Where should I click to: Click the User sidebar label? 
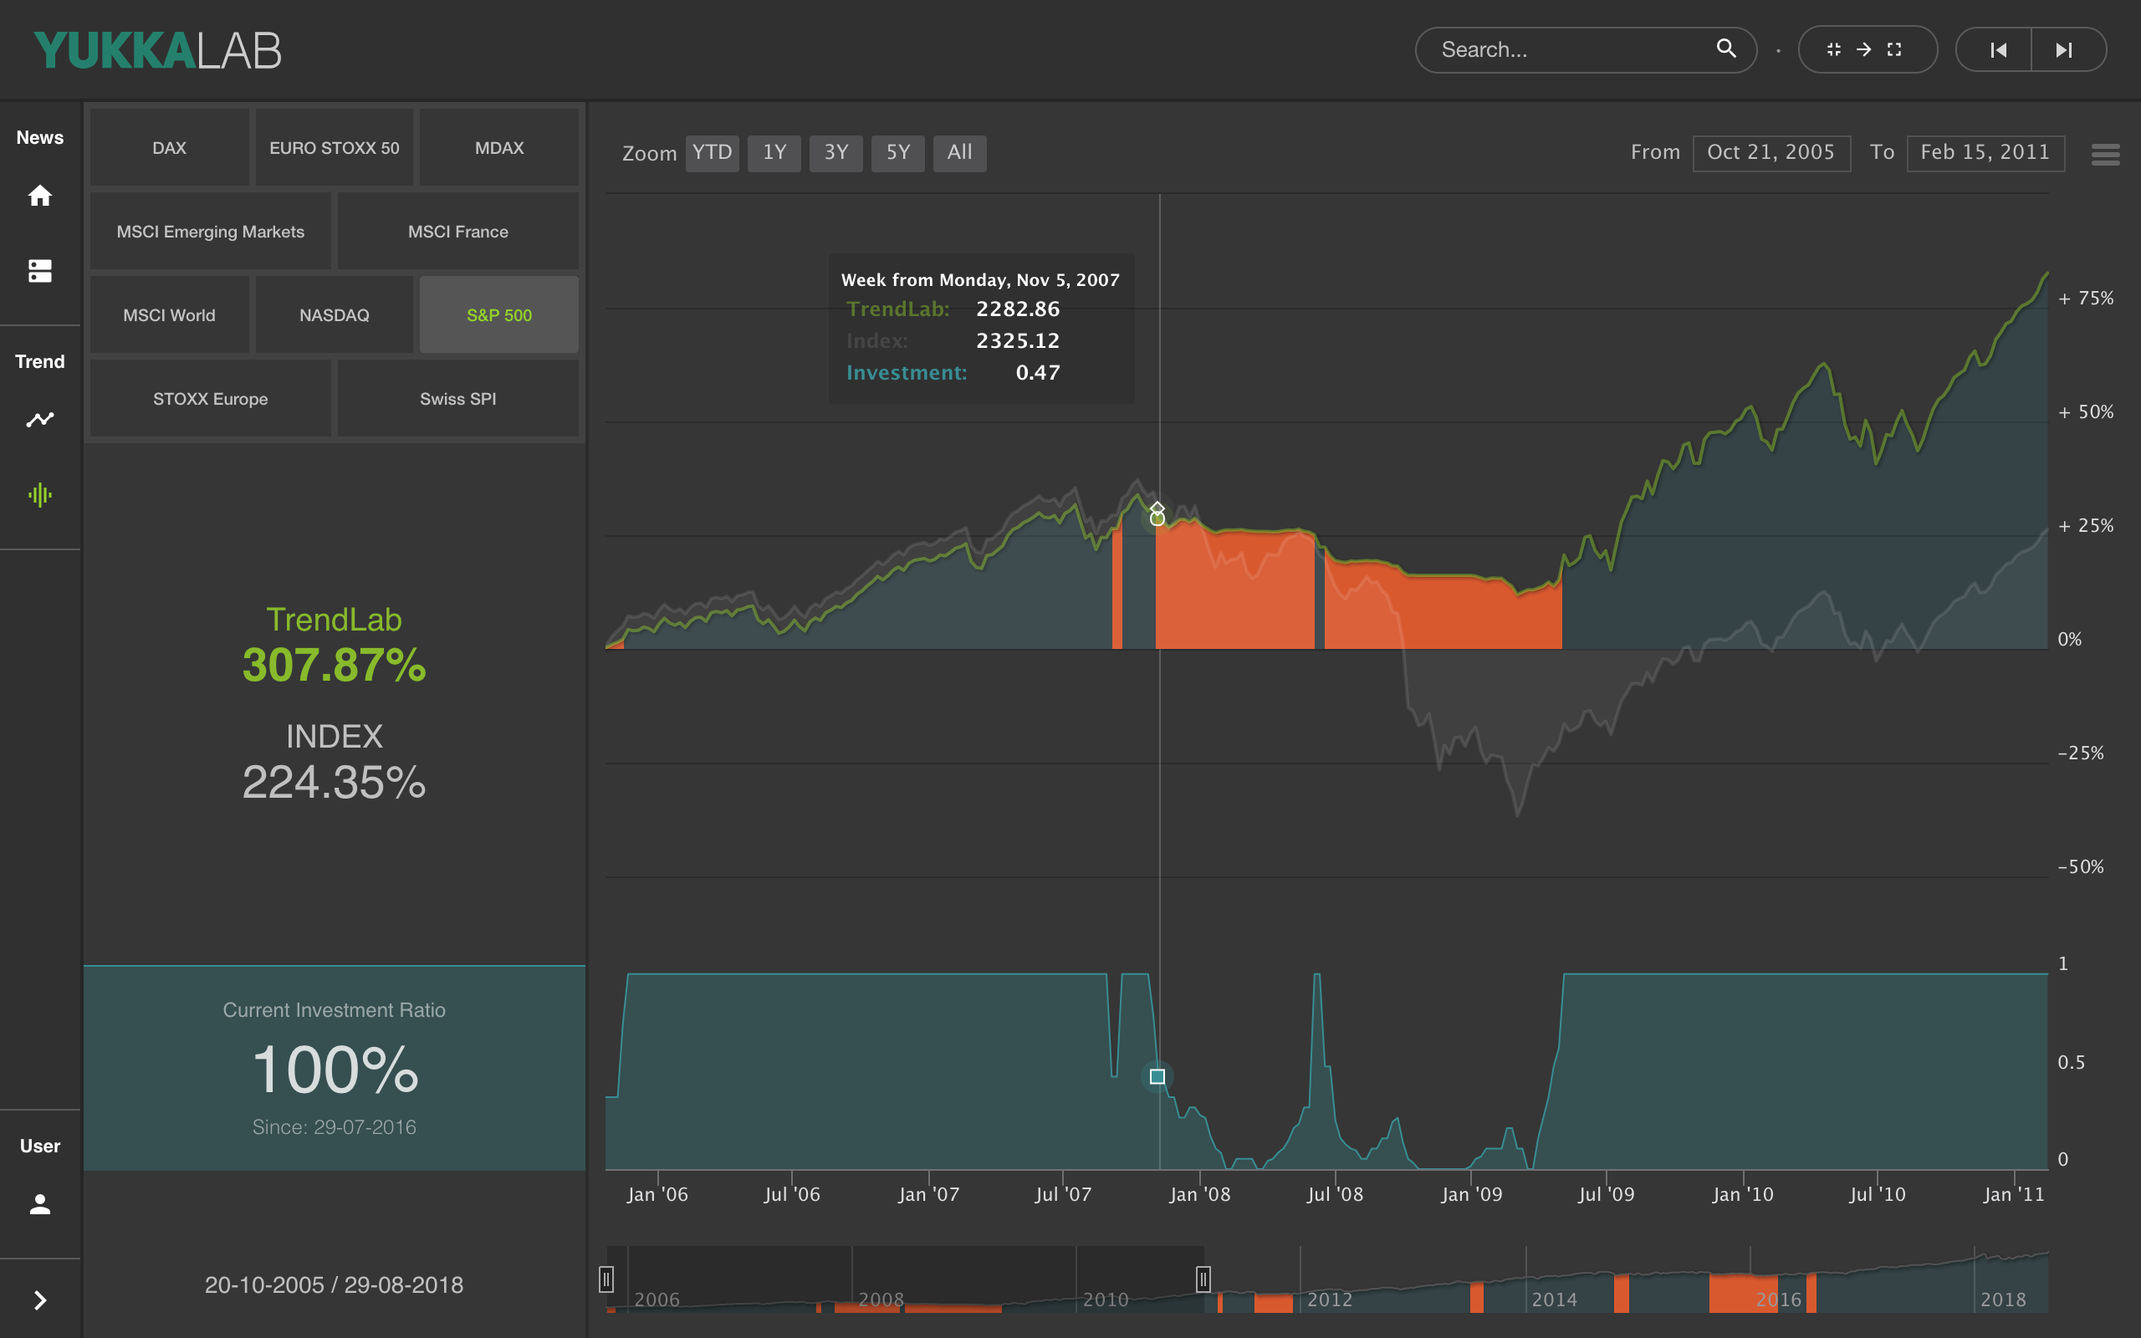40,1146
